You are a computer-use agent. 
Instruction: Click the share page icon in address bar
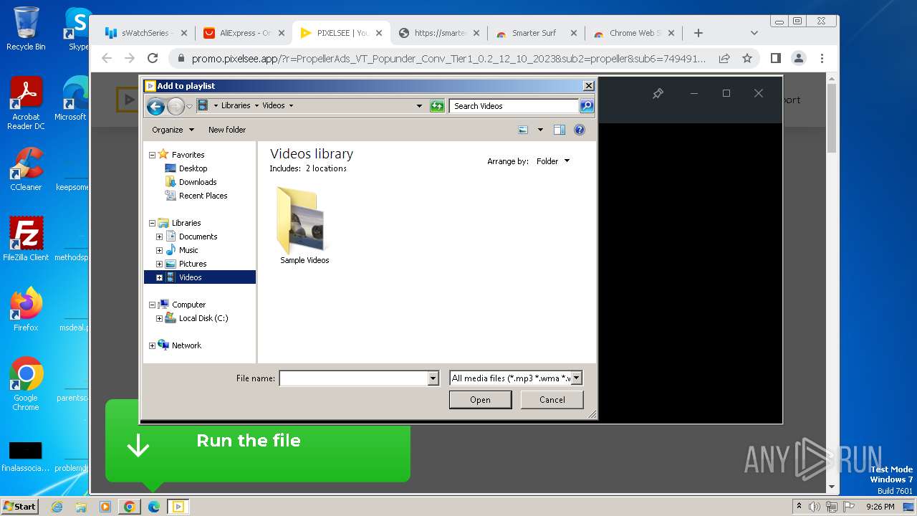724,58
